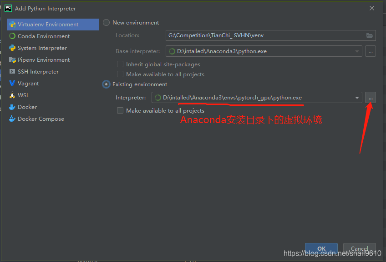
Task: Click the Pipenv folder icon
Action: click(12, 59)
